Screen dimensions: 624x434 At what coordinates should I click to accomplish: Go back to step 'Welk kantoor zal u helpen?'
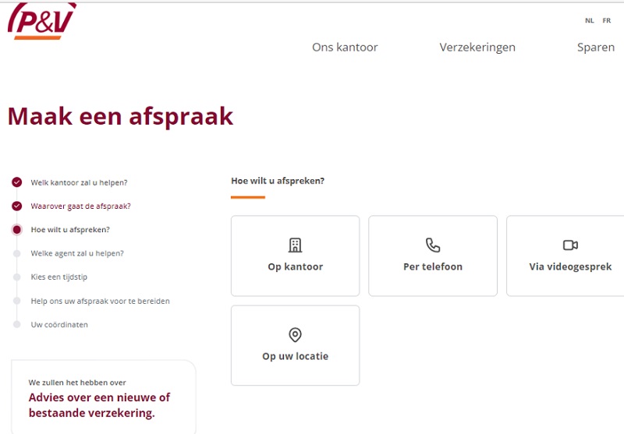[80, 183]
